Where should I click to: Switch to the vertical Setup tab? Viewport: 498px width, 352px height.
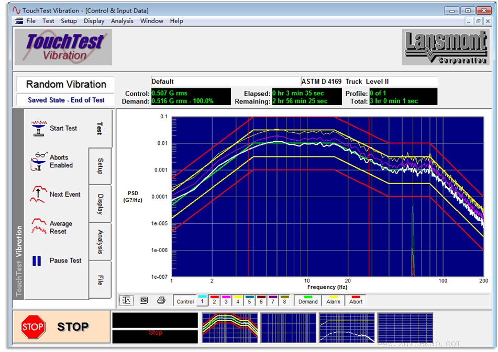pos(99,166)
